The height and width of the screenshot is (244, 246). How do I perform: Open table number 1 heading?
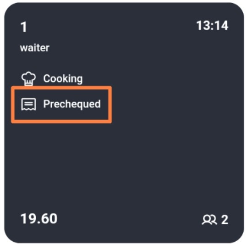point(23,27)
